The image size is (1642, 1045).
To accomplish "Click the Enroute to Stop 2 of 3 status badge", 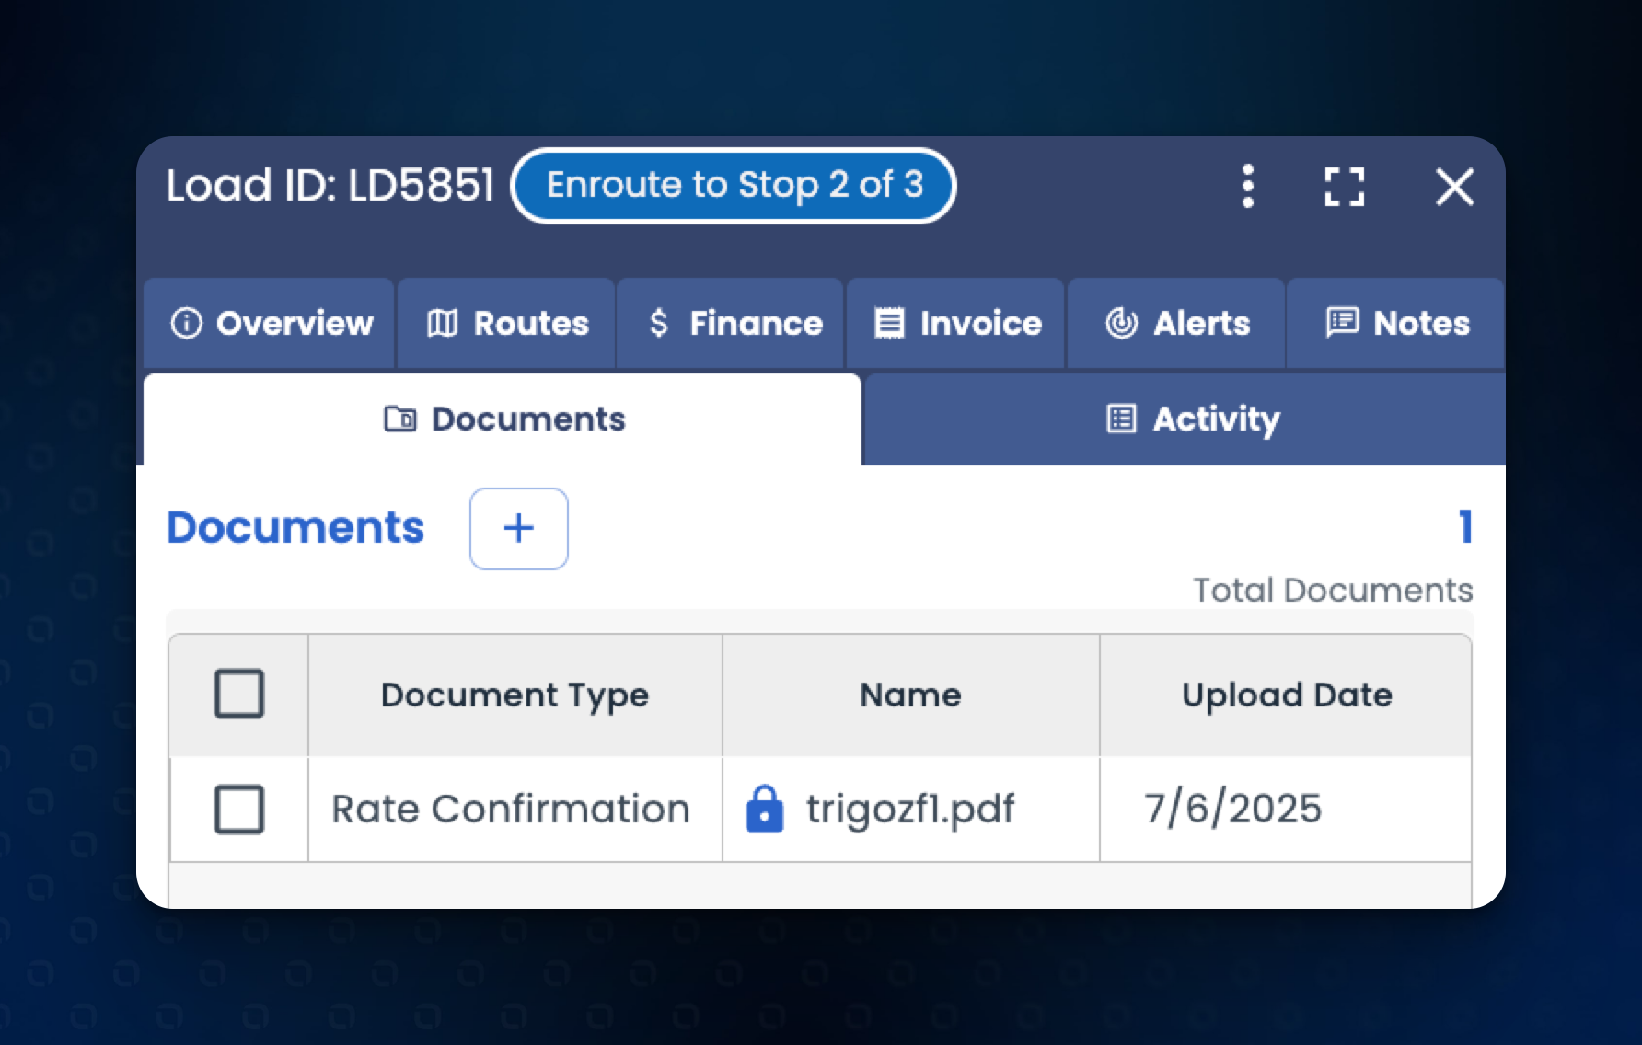I will tap(734, 186).
